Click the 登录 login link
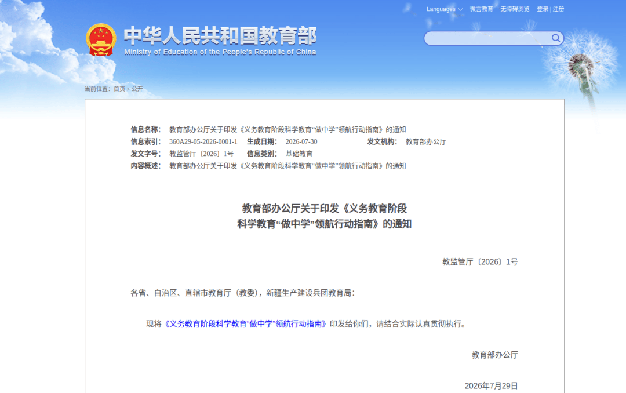This screenshot has width=626, height=393. [x=542, y=9]
